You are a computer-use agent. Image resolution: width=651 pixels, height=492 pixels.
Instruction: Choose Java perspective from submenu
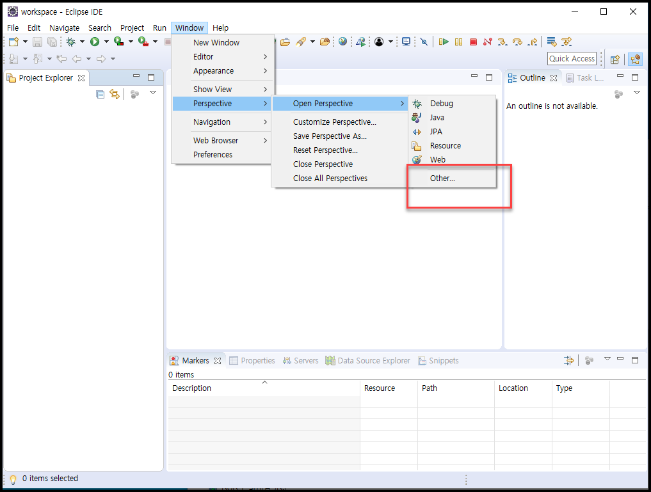pos(453,117)
